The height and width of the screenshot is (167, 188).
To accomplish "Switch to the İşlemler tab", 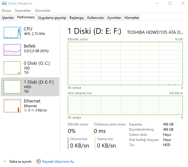I will [x=8, y=18].
